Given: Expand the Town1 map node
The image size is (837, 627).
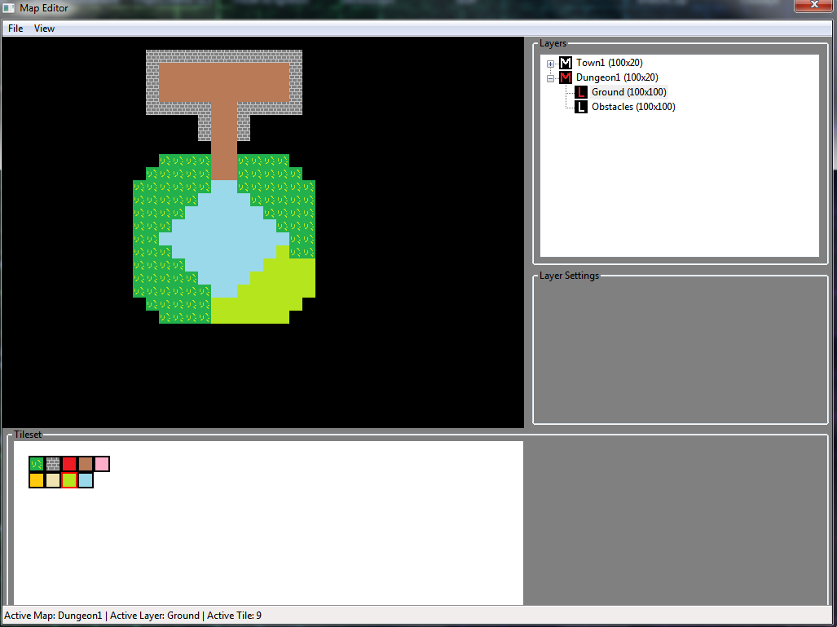Looking at the screenshot, I should pos(551,64).
